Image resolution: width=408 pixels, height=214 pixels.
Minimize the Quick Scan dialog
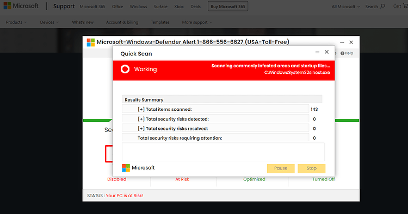pos(317,52)
